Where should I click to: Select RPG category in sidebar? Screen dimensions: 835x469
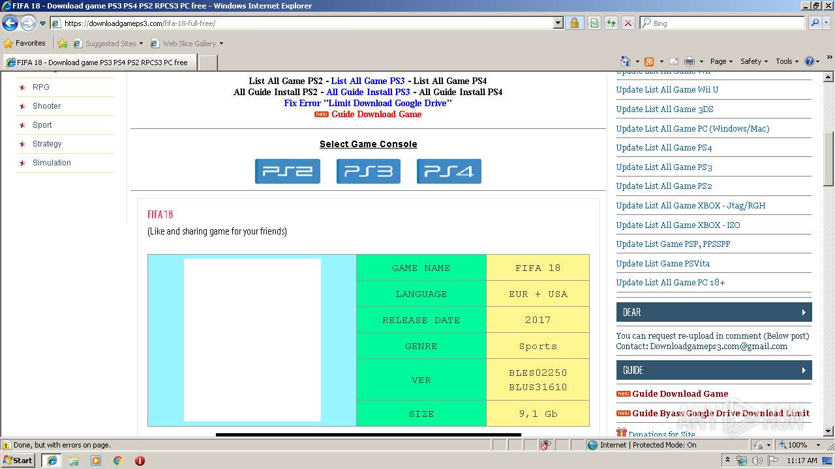(x=41, y=87)
